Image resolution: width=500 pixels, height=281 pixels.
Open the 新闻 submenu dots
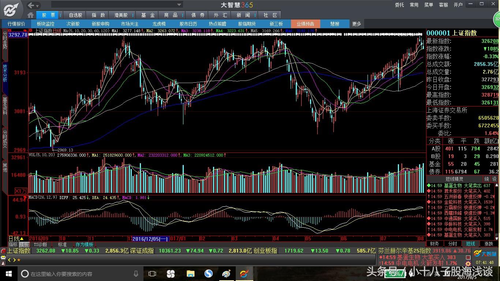(x=255, y=15)
